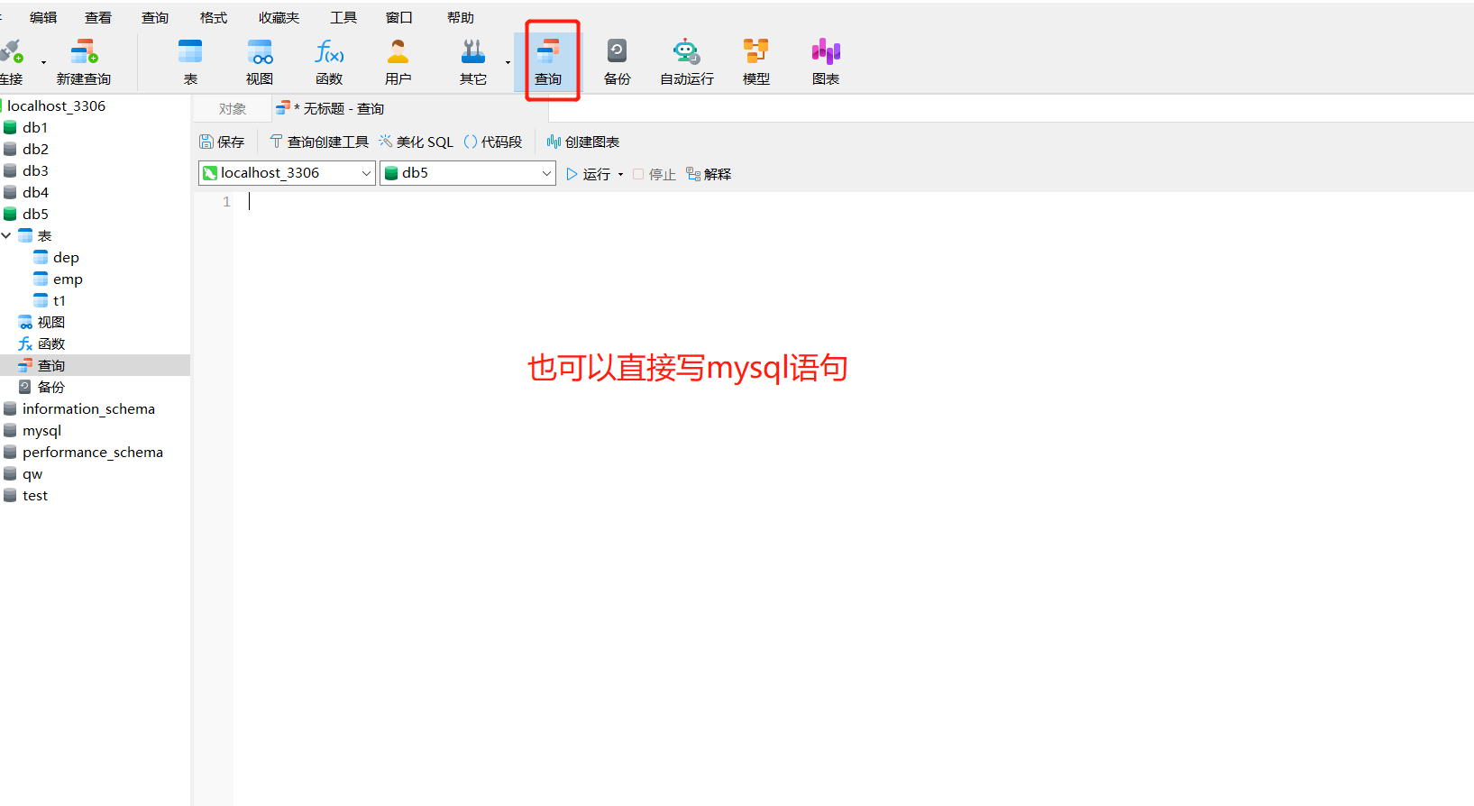The height and width of the screenshot is (806, 1474).
Task: Save the query with 保存 button
Action: (x=222, y=142)
